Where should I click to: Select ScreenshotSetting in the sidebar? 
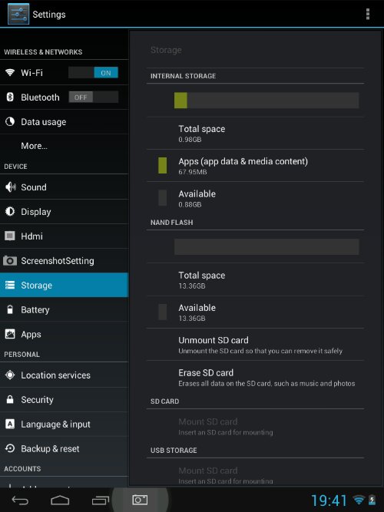[x=64, y=260]
